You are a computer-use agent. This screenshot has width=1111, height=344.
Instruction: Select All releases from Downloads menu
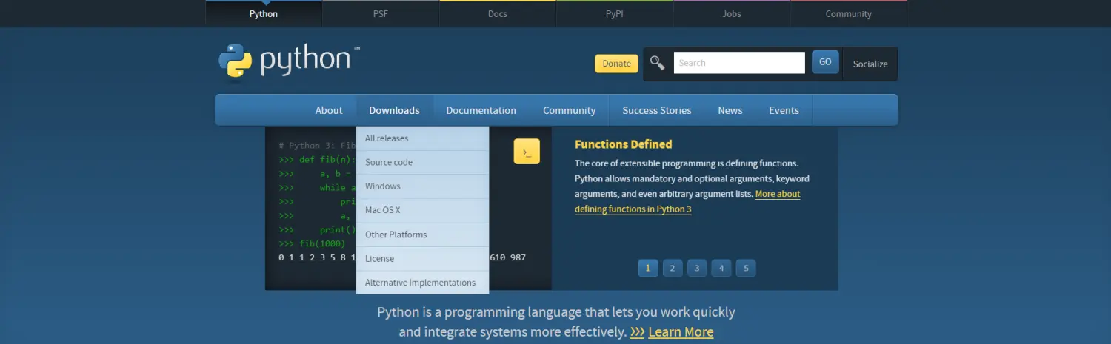pyautogui.click(x=423, y=138)
